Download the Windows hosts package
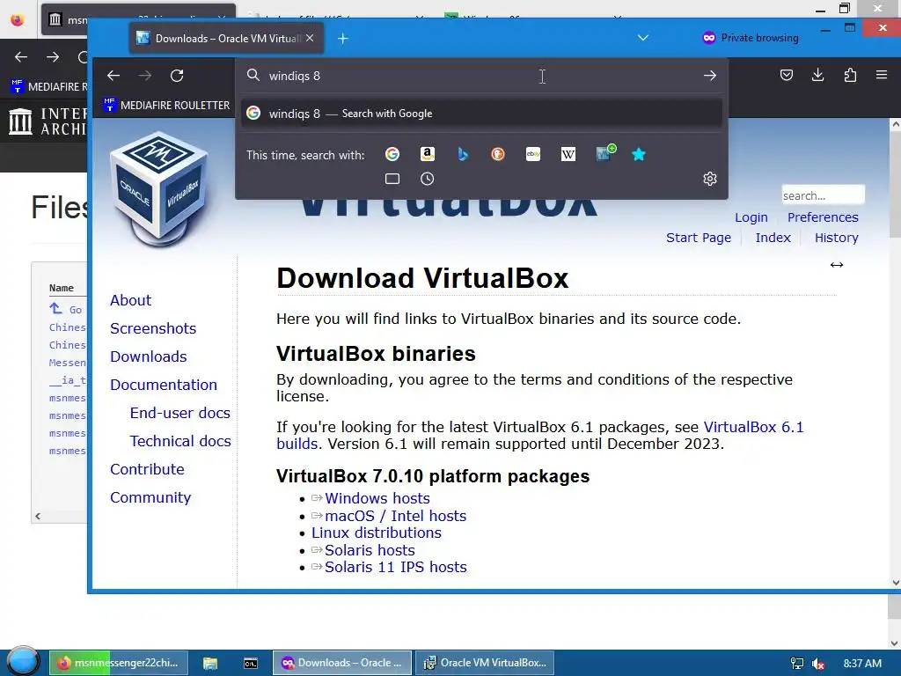 click(x=377, y=498)
